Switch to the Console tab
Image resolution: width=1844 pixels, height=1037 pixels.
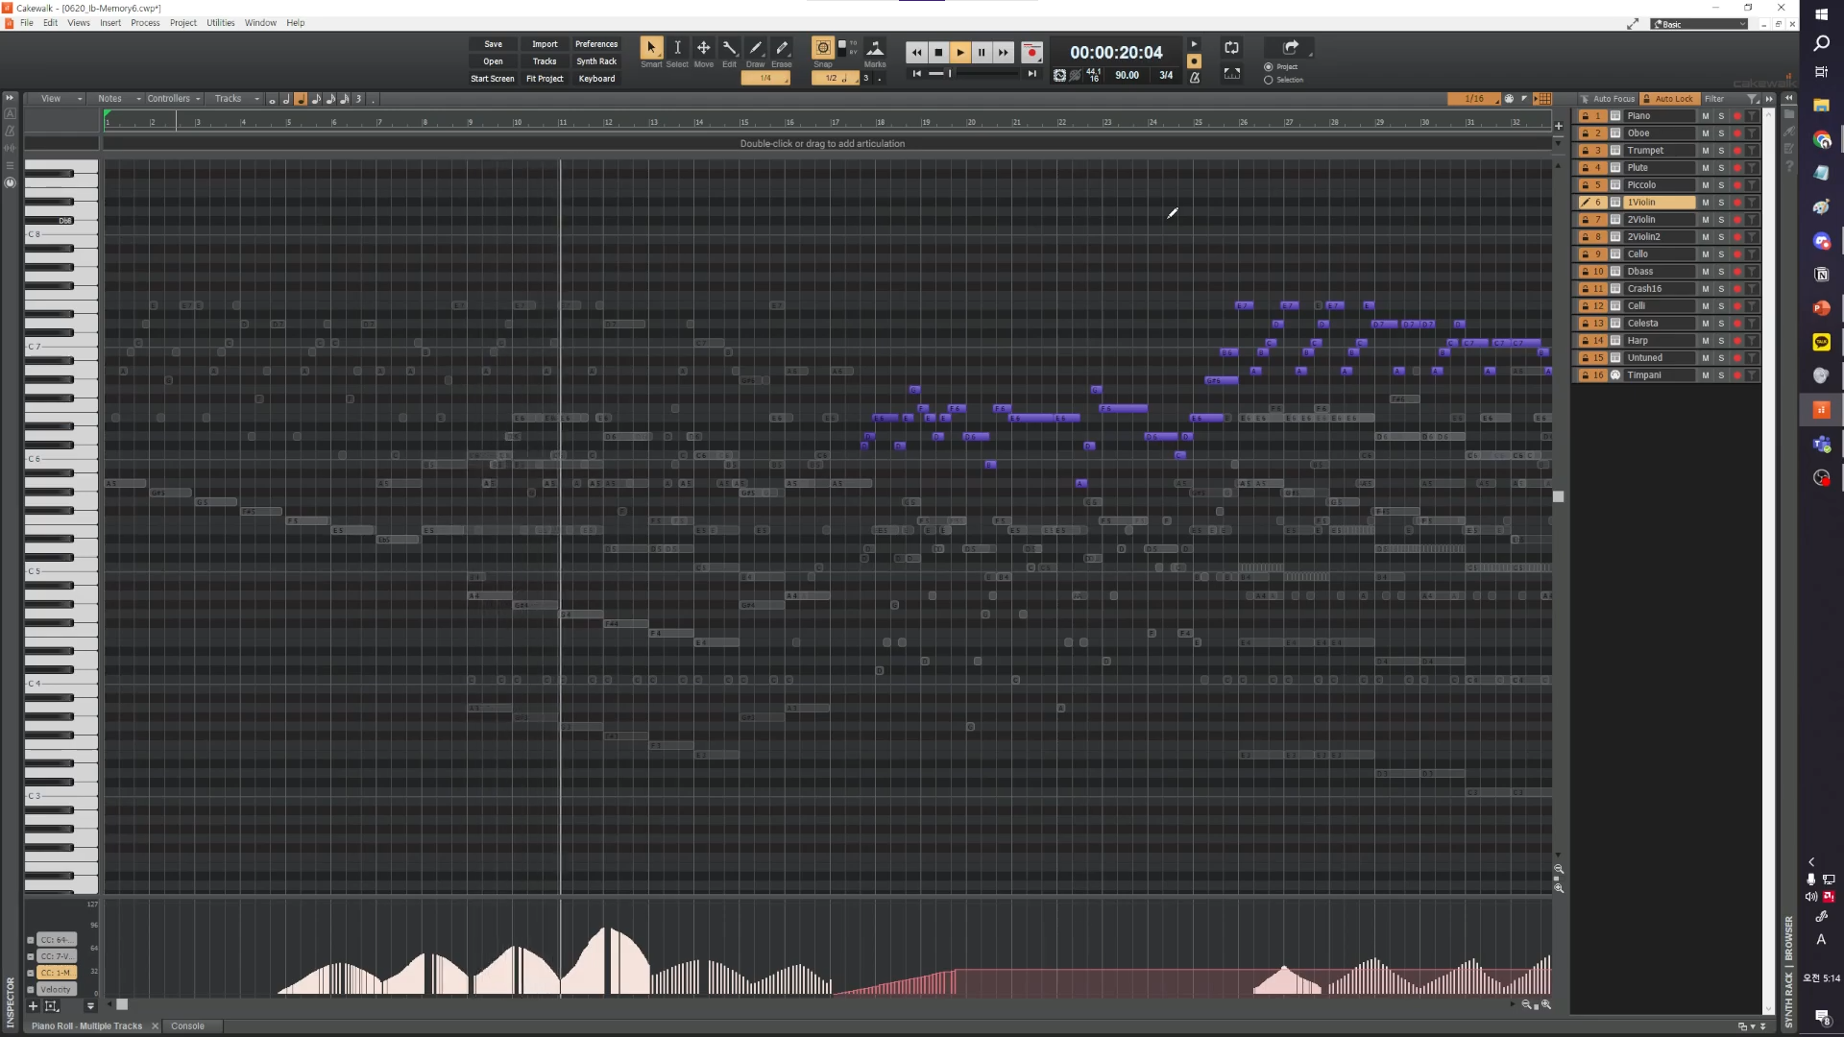point(187,1025)
